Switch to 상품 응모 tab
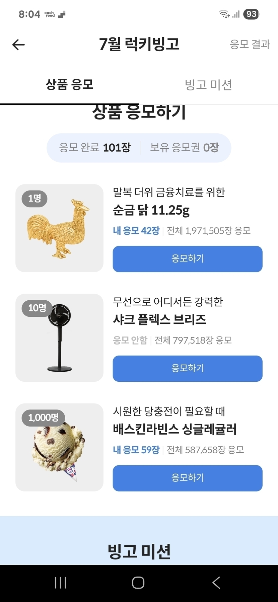 [x=69, y=84]
